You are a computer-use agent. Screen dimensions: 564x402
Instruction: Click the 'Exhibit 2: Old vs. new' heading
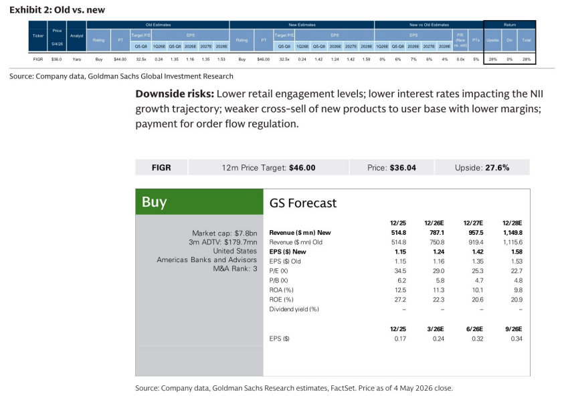click(x=57, y=10)
